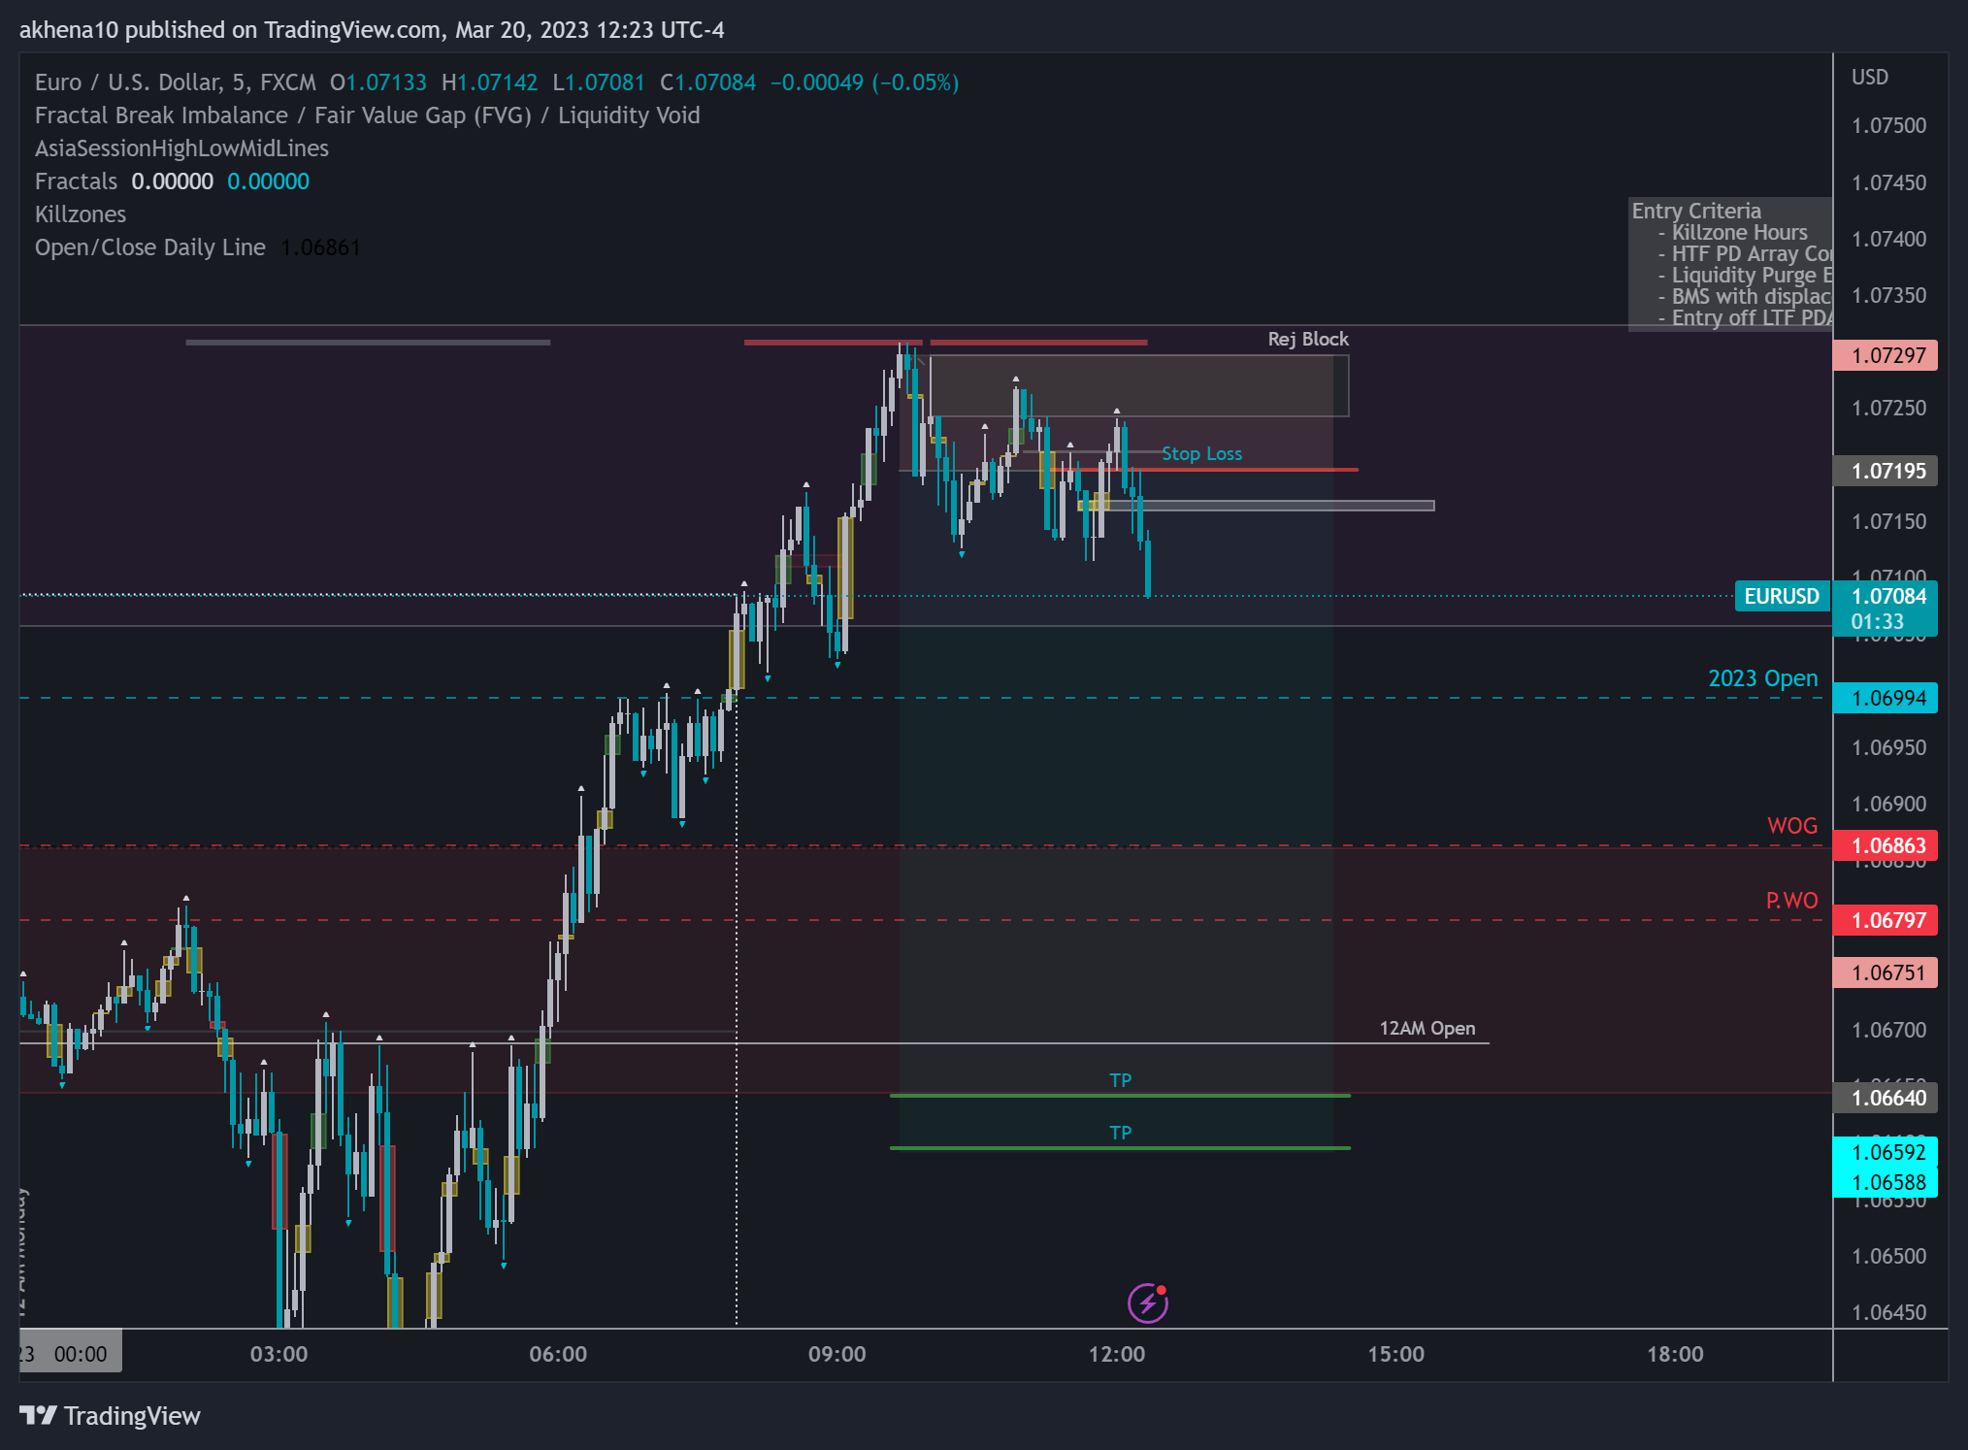
Task: Click the upper TP label
Action: coord(1120,1080)
